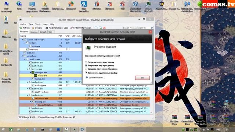Image resolution: width=235 pixels, height=132 pixels.
Task: Switch to the Services tab
Action: click(x=34, y=32)
